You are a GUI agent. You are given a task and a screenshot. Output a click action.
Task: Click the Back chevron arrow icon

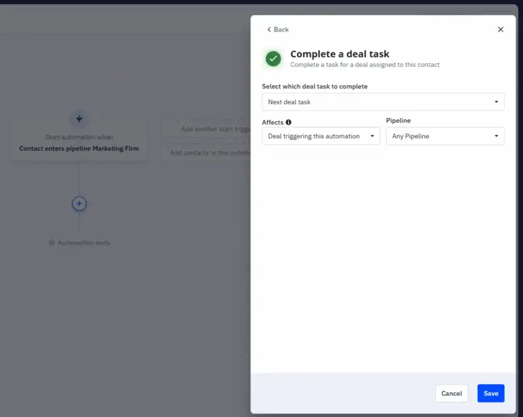coord(269,29)
